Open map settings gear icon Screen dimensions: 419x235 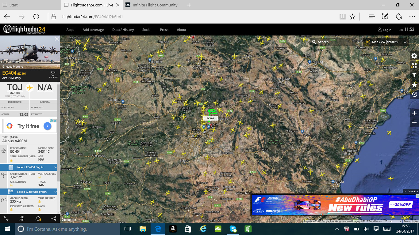414,56
